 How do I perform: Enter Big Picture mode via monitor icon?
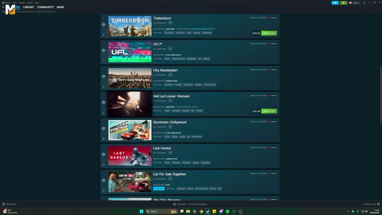[x=364, y=3]
